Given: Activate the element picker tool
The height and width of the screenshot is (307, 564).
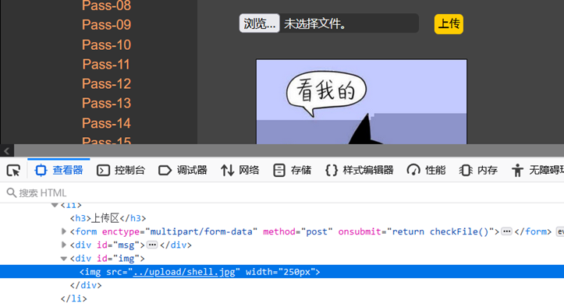Looking at the screenshot, I should click(14, 170).
